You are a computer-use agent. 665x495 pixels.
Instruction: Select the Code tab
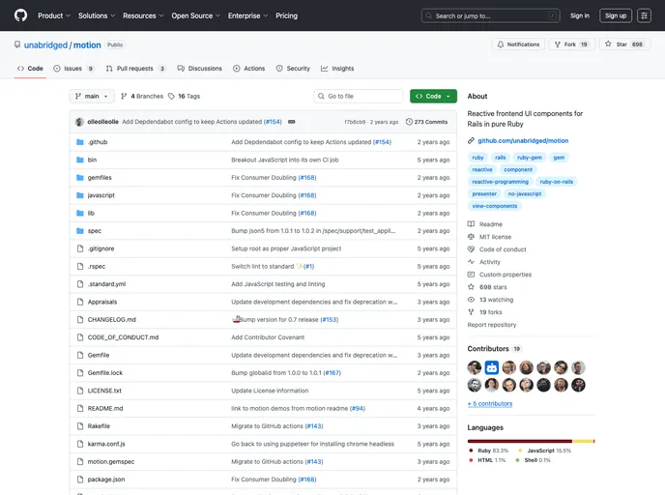(30, 69)
